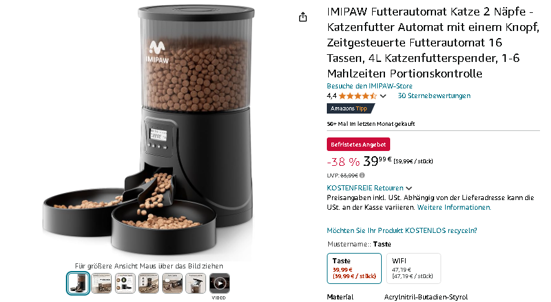Open the first product thumbnail image
The width and height of the screenshot is (551, 302).
click(x=78, y=283)
